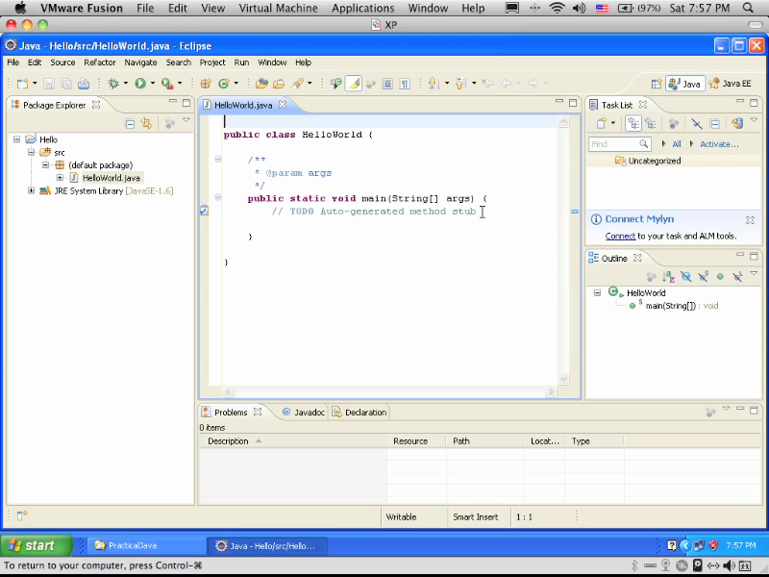Click the TODO task marker in editor margin

(204, 211)
